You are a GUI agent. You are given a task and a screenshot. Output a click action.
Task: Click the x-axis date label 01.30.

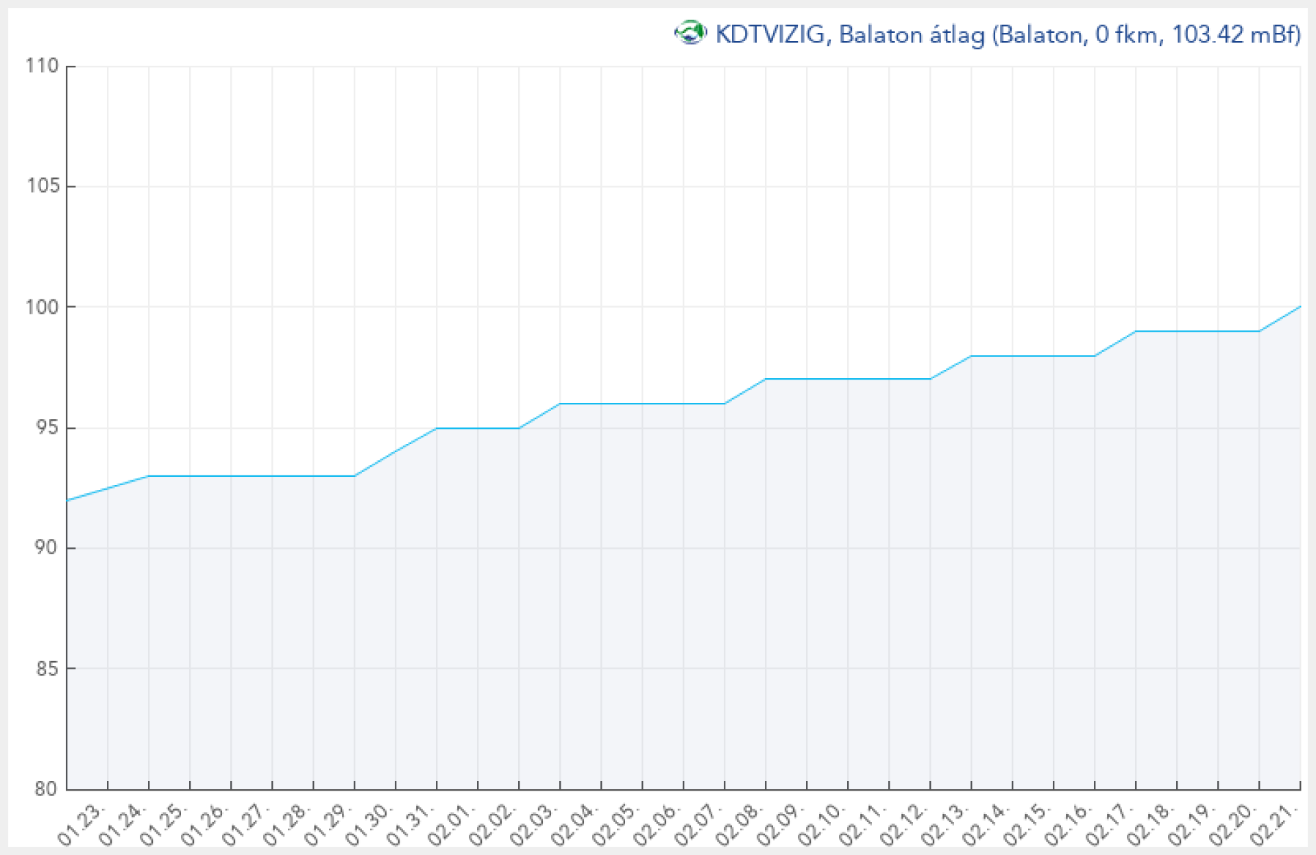tap(369, 825)
